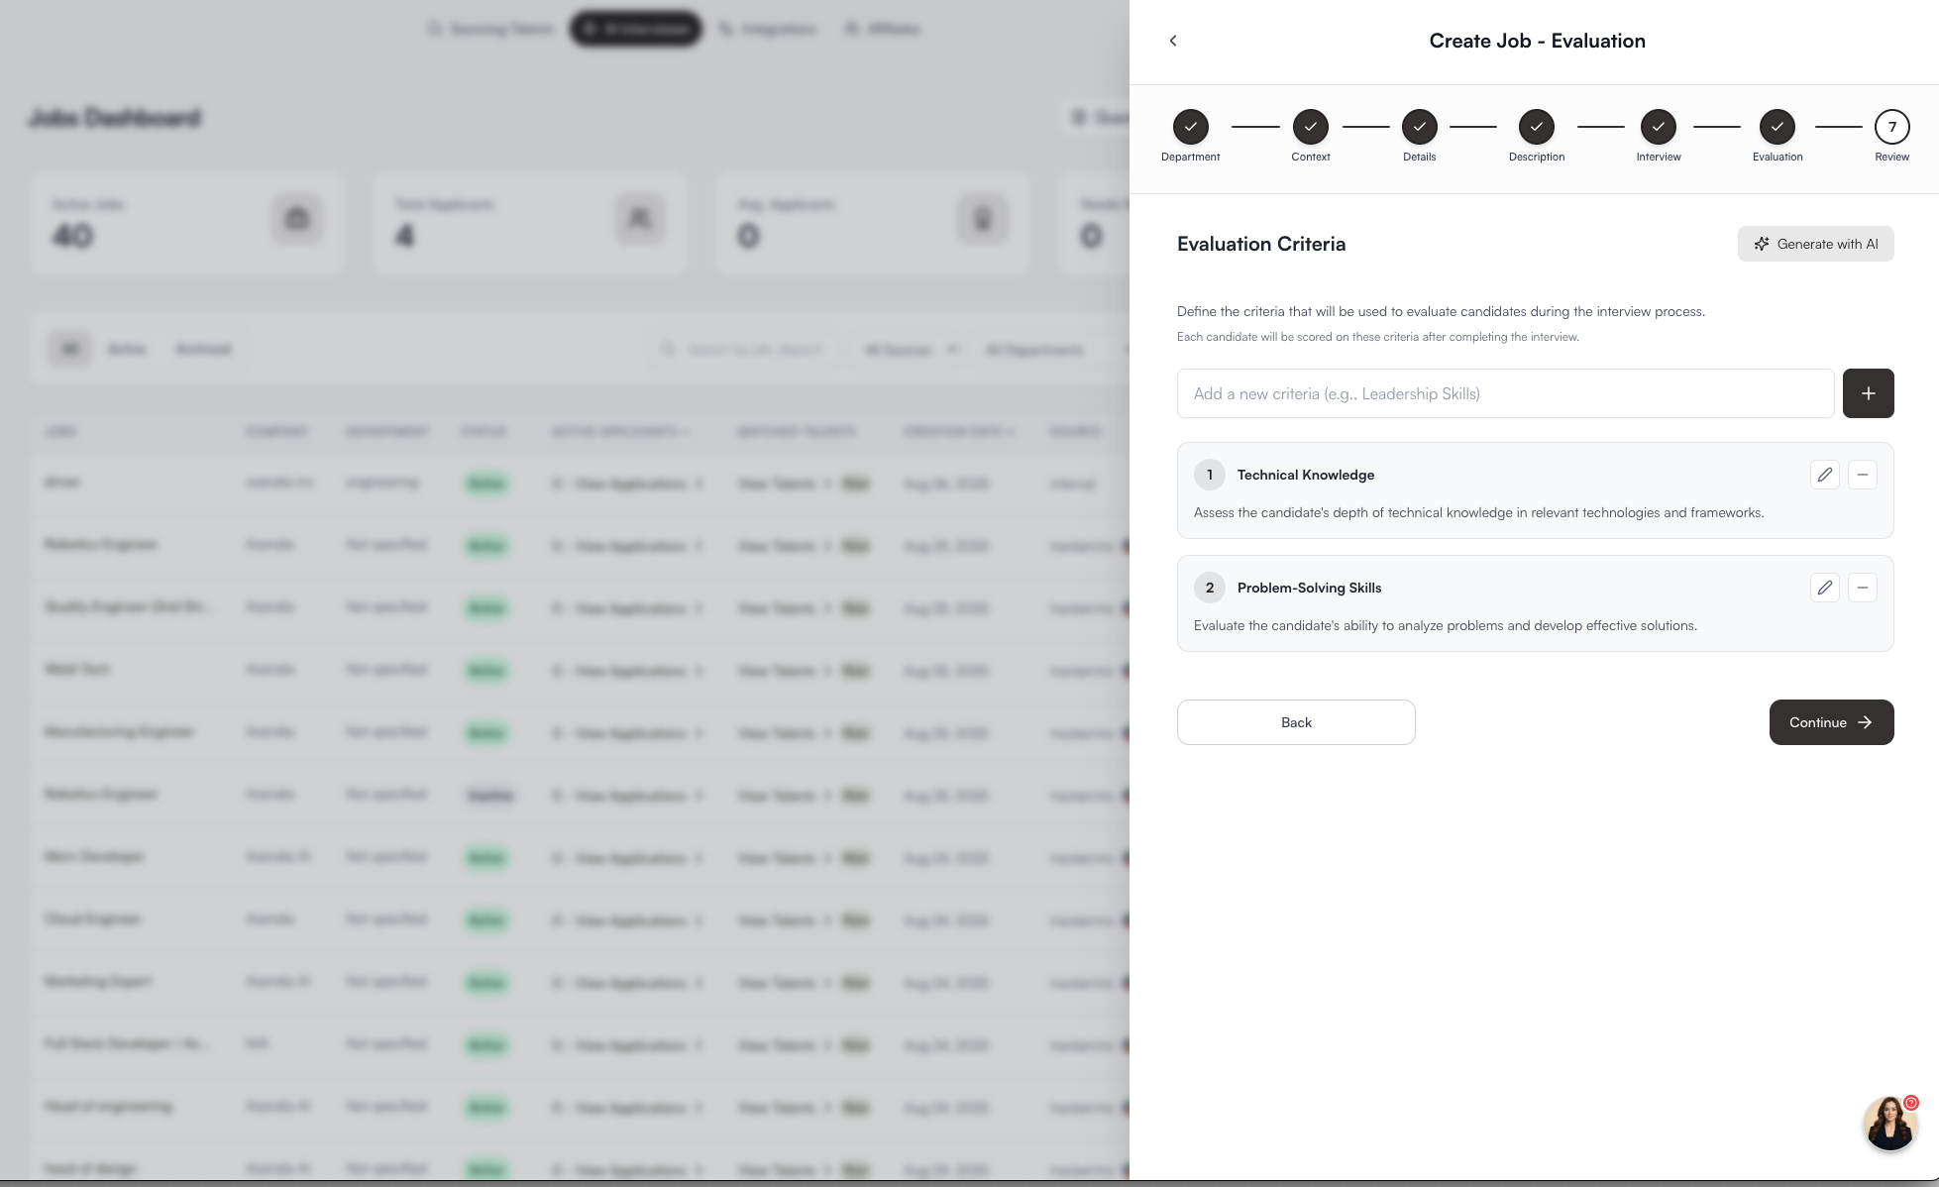Edit the Problem-Solving Skills criterion

(1824, 588)
